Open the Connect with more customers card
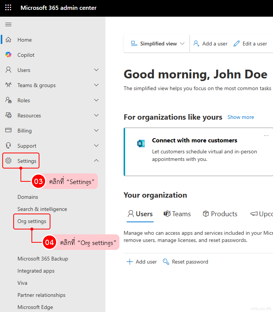 pyautogui.click(x=198, y=152)
